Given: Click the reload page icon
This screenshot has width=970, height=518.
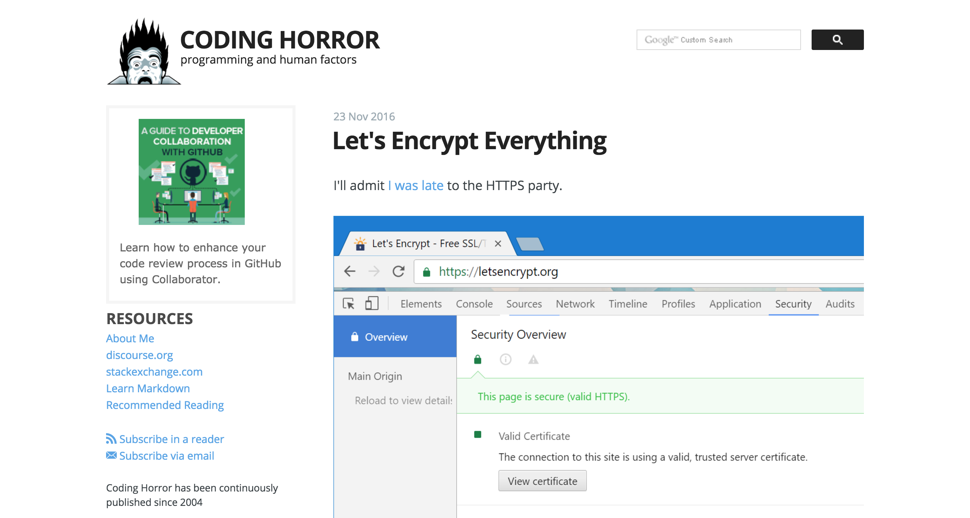Looking at the screenshot, I should coord(399,271).
